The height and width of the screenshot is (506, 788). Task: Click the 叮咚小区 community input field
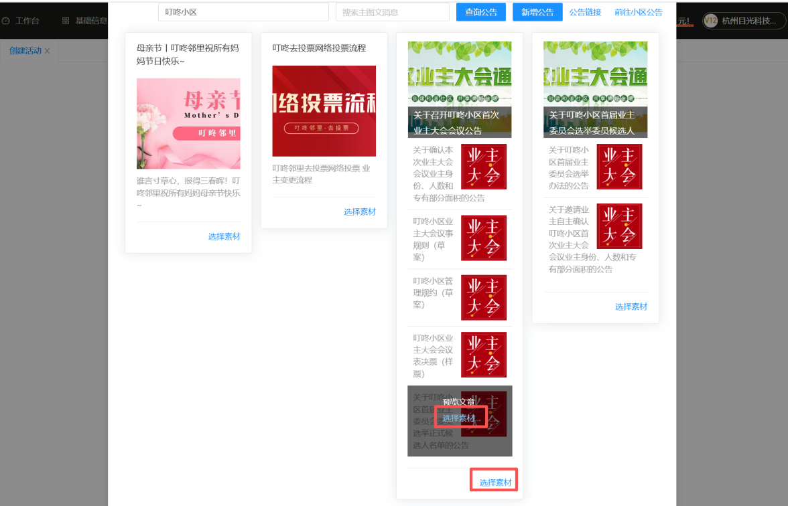243,12
